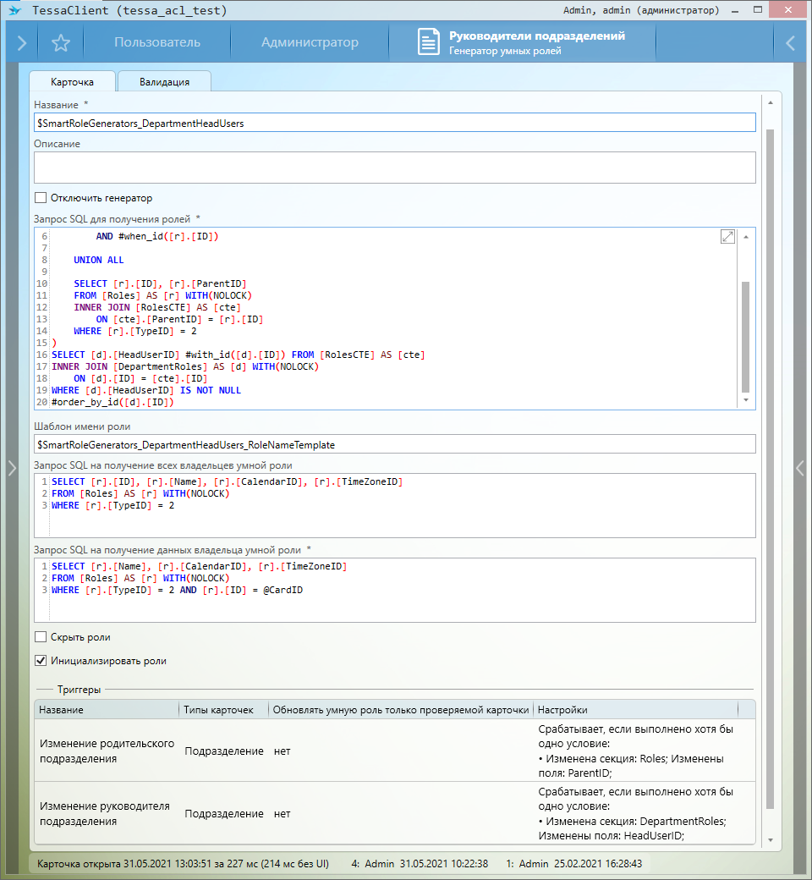Click the favorites star icon

pos(61,43)
